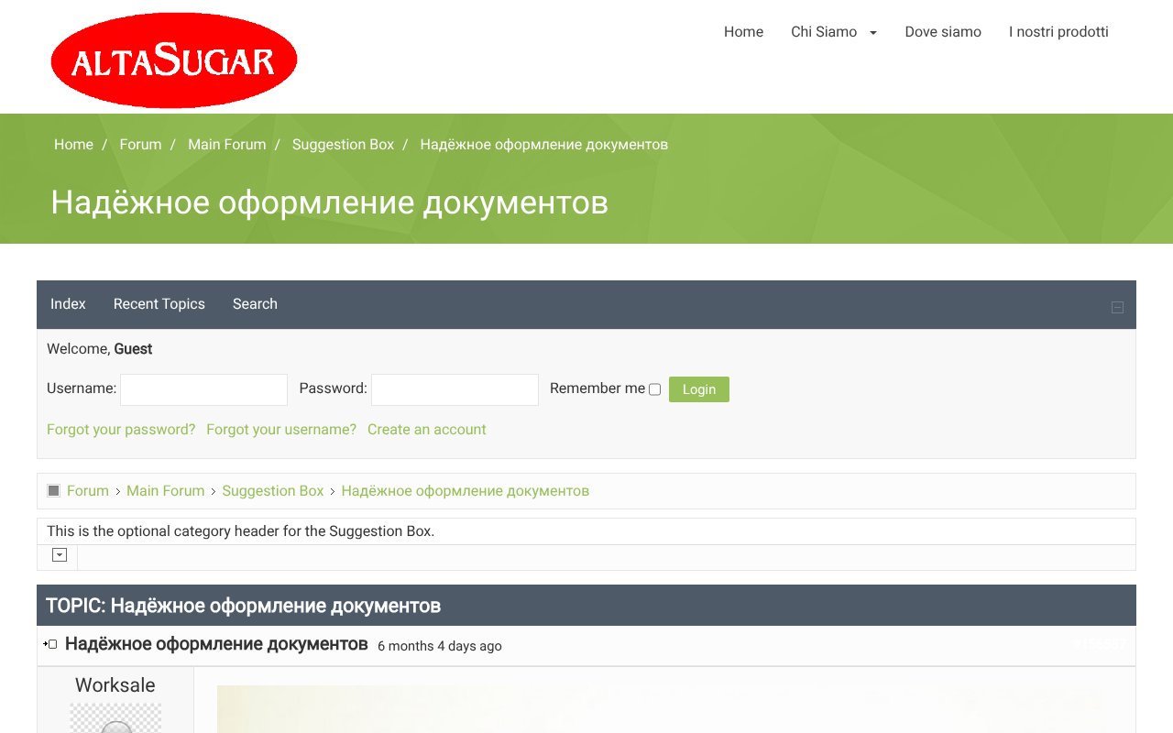Open the Recent Topics listing
The height and width of the screenshot is (733, 1173).
[159, 303]
